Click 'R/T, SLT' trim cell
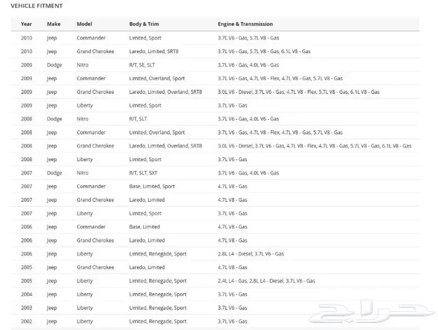 [x=138, y=119]
